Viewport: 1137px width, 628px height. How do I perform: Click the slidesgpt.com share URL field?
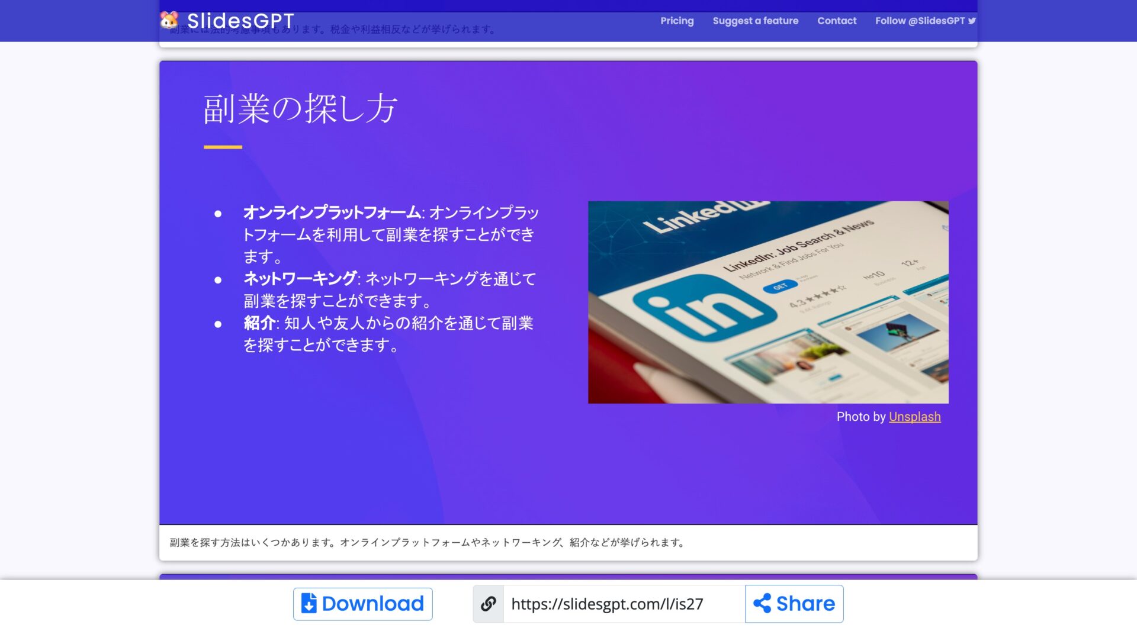pos(623,604)
